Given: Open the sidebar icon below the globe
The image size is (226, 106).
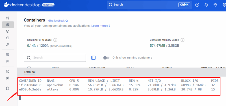Looking at the screenshot, I should click(x=8, y=78).
